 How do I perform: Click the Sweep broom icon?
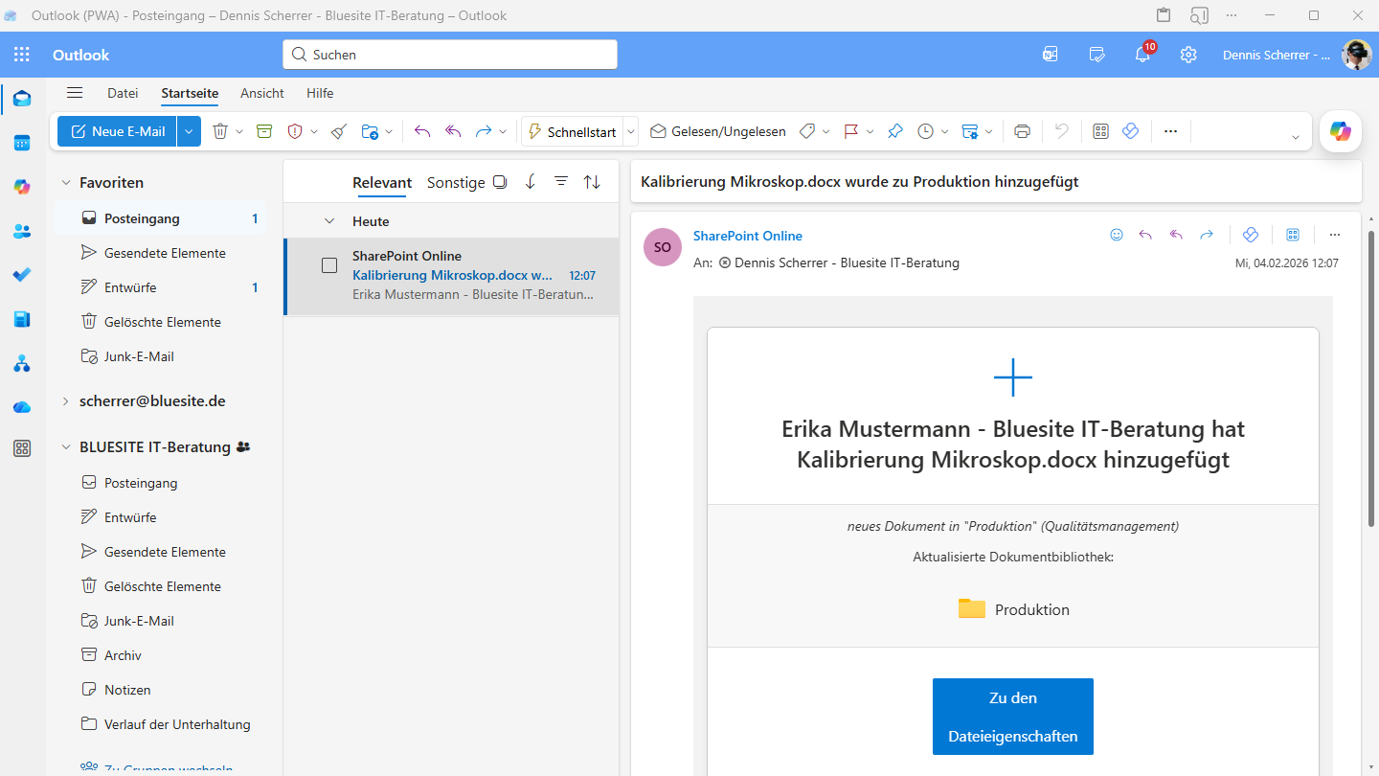339,131
